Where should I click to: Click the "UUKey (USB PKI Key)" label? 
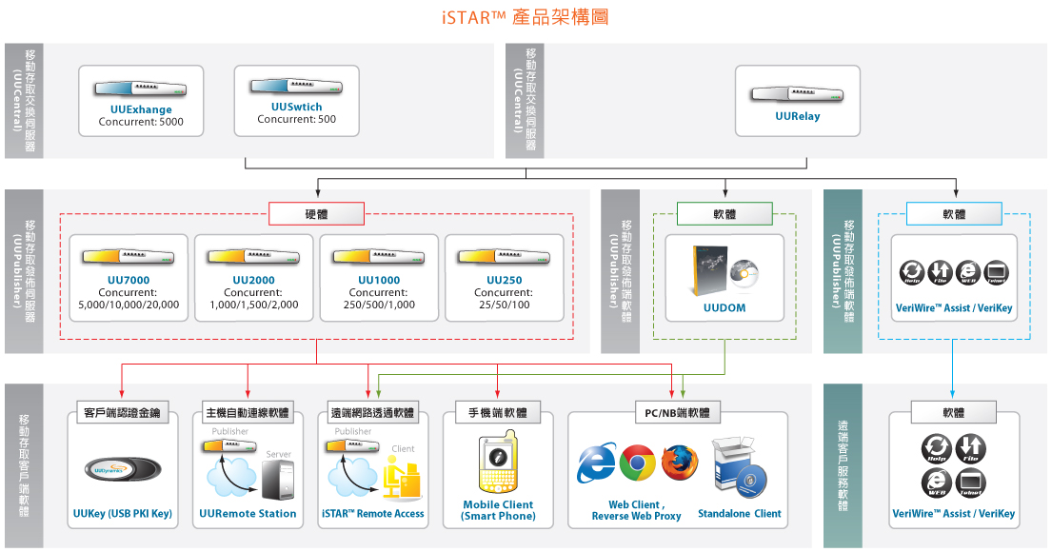[123, 514]
